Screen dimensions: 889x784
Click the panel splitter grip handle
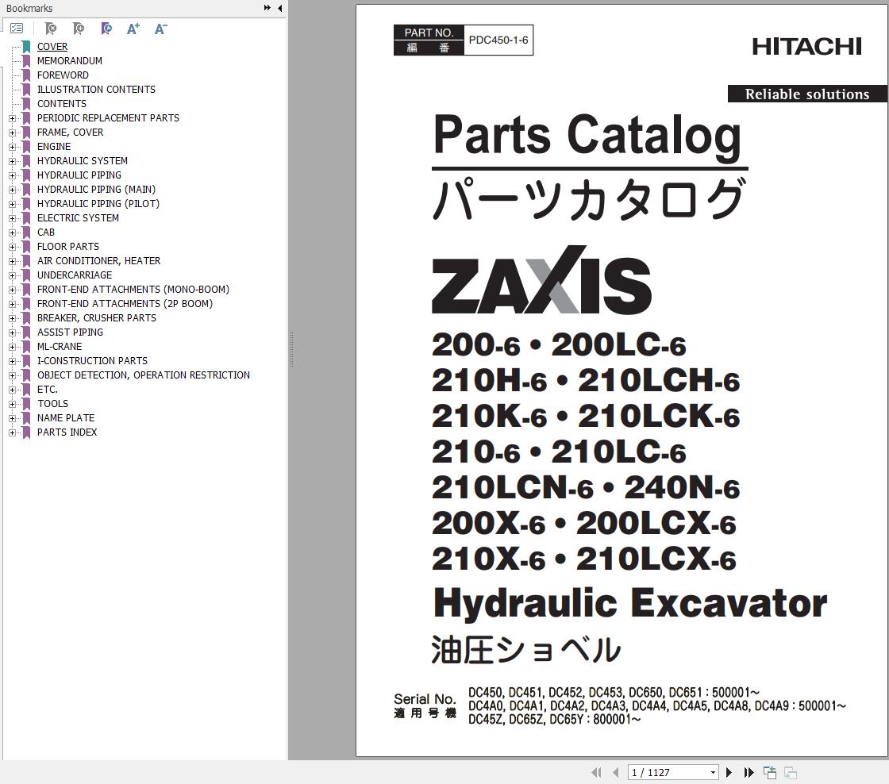point(291,349)
